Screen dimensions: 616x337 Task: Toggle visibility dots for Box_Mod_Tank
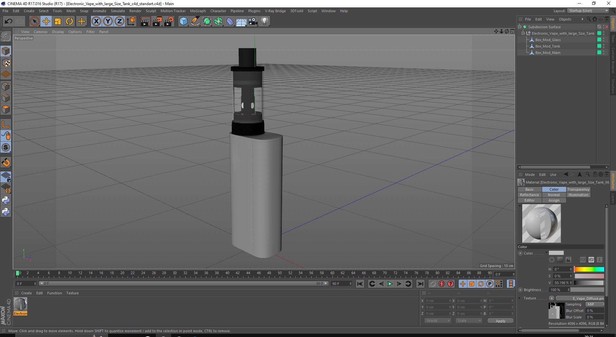point(604,46)
